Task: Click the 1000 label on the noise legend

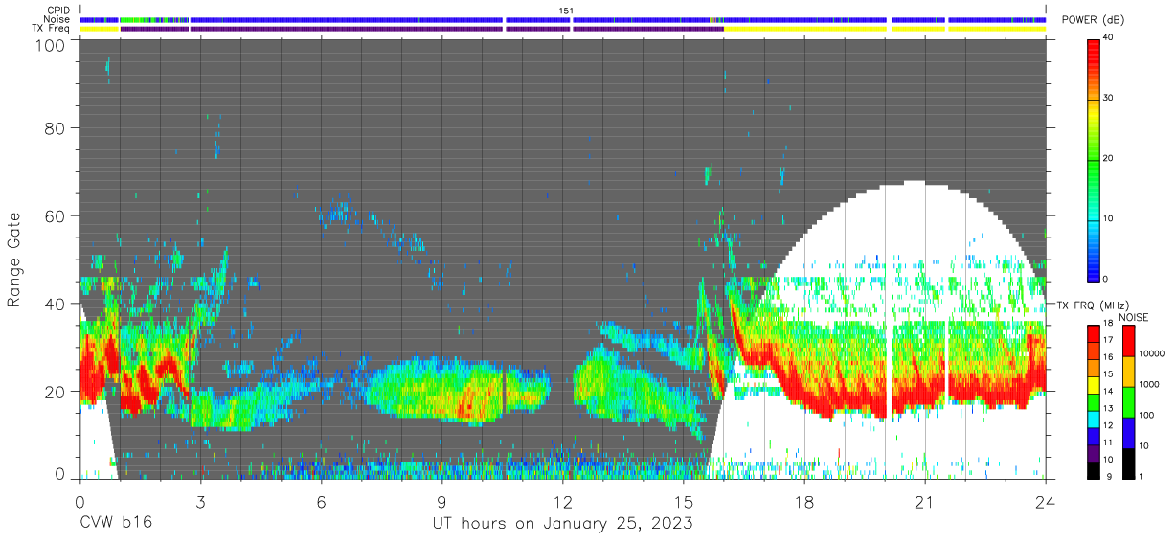Action: pyautogui.click(x=1149, y=384)
